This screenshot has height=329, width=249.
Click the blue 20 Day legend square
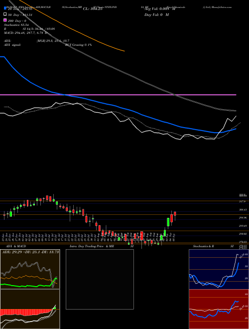pos(5,9)
